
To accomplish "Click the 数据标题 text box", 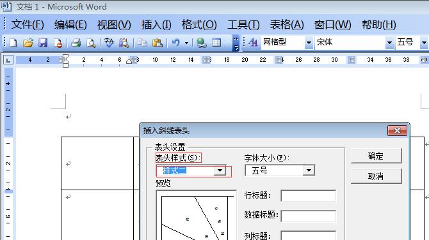I will click(309, 216).
